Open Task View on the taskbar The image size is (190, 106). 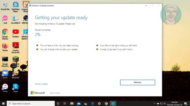click(x=65, y=103)
